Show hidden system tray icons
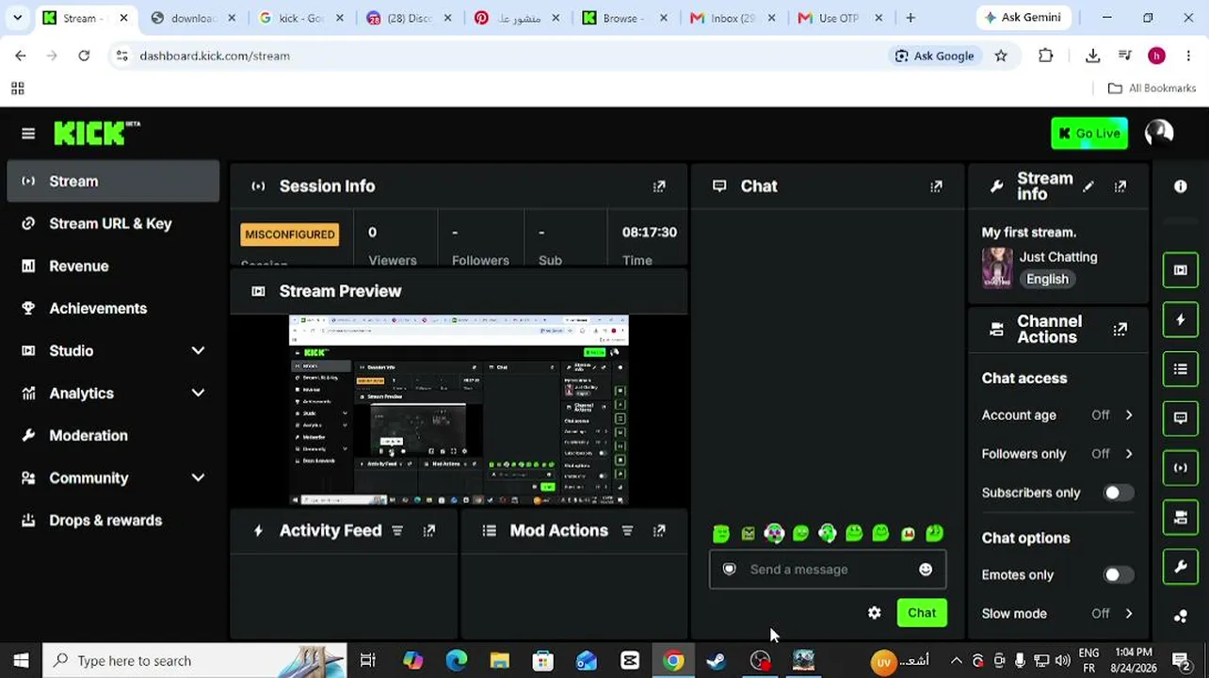 point(957,661)
